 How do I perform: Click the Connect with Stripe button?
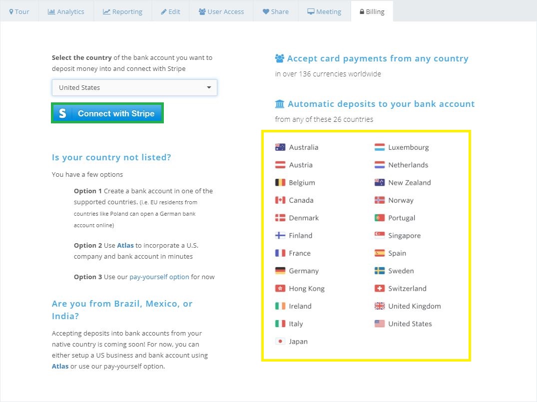(107, 113)
